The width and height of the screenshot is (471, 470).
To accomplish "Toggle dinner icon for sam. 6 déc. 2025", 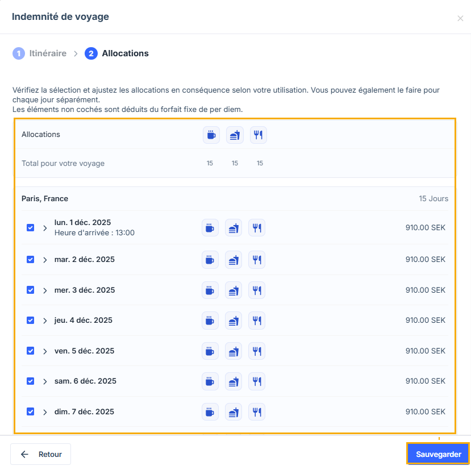I will [257, 381].
